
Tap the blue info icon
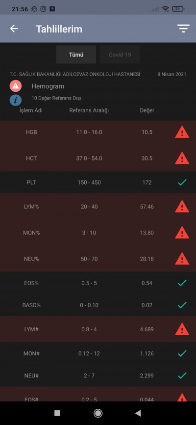coord(16,100)
